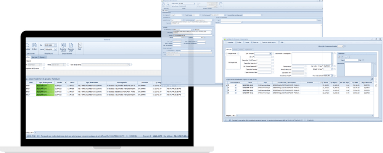Toggle Tanque Virtual checkbox for SMR-TRA-0642 row

236,92
